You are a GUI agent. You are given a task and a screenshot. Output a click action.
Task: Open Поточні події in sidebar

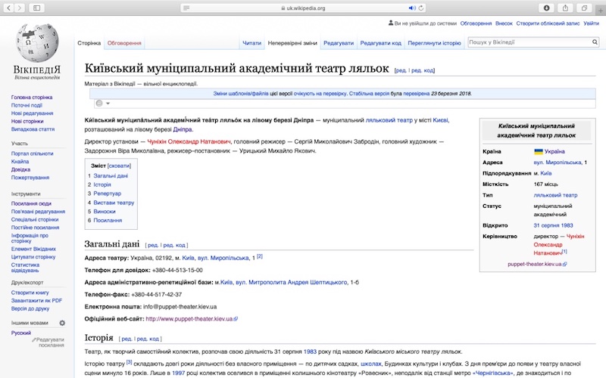(x=27, y=105)
